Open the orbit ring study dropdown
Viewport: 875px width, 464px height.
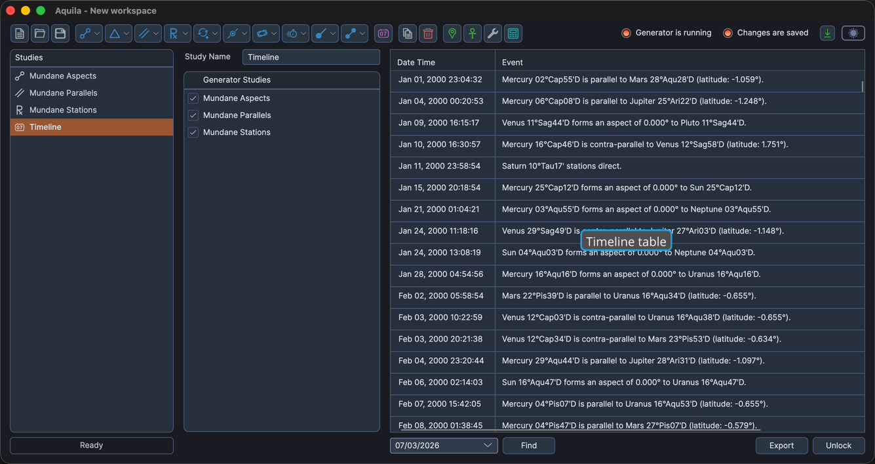tap(266, 33)
